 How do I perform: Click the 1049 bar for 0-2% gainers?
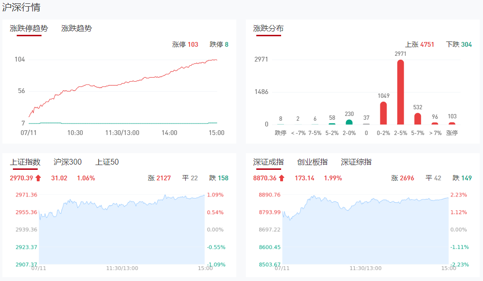click(383, 113)
